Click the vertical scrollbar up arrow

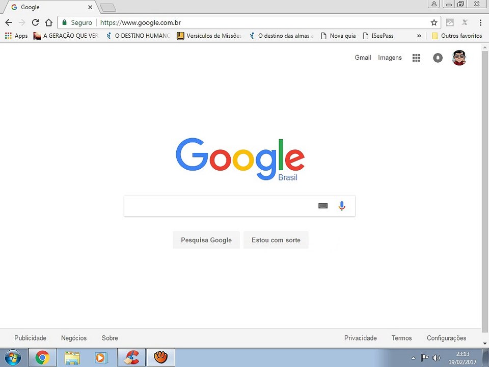pyautogui.click(x=485, y=47)
